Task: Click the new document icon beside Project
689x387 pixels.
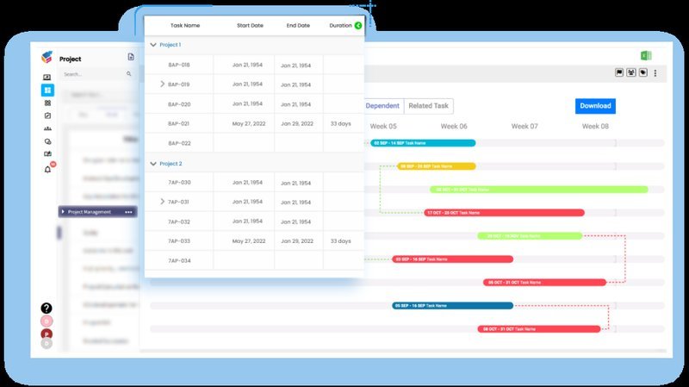Action: 131,57
